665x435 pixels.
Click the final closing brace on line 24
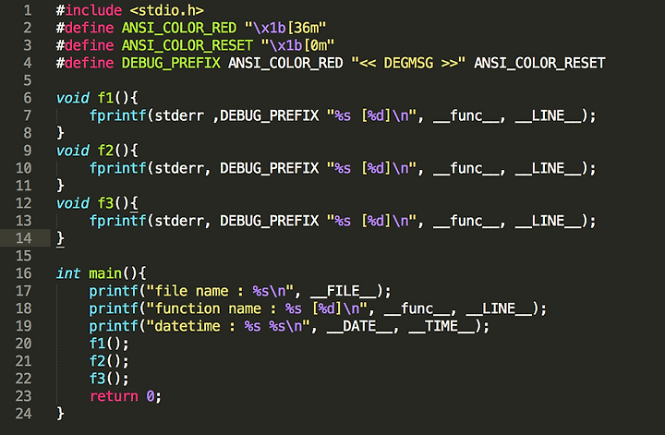pos(60,414)
